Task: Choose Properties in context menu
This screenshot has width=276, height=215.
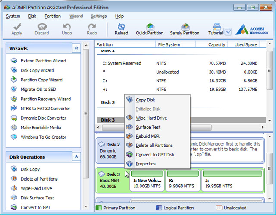Action: (157, 164)
